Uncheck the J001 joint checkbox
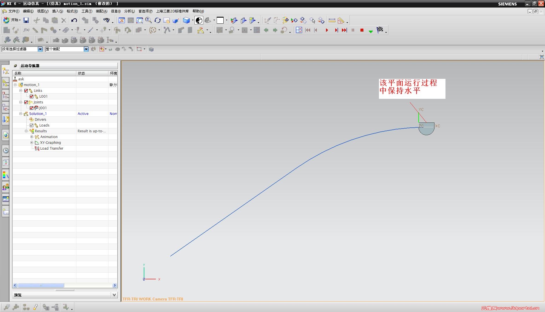The image size is (545, 312). (32, 108)
